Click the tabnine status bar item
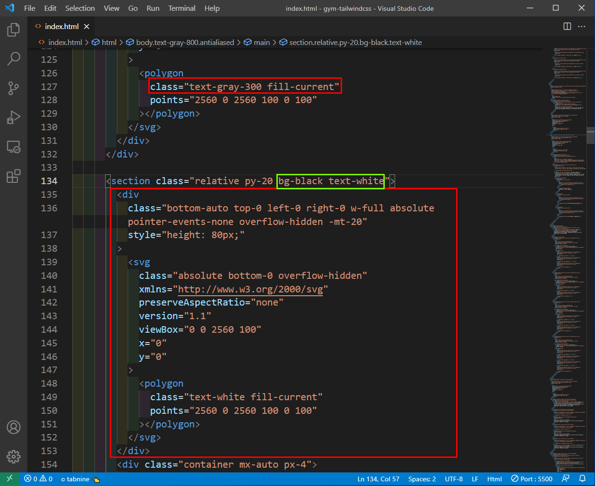The width and height of the screenshot is (595, 486). click(80, 479)
